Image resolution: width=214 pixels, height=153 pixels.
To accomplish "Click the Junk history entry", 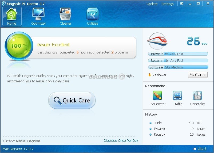I will click(x=177, y=123).
